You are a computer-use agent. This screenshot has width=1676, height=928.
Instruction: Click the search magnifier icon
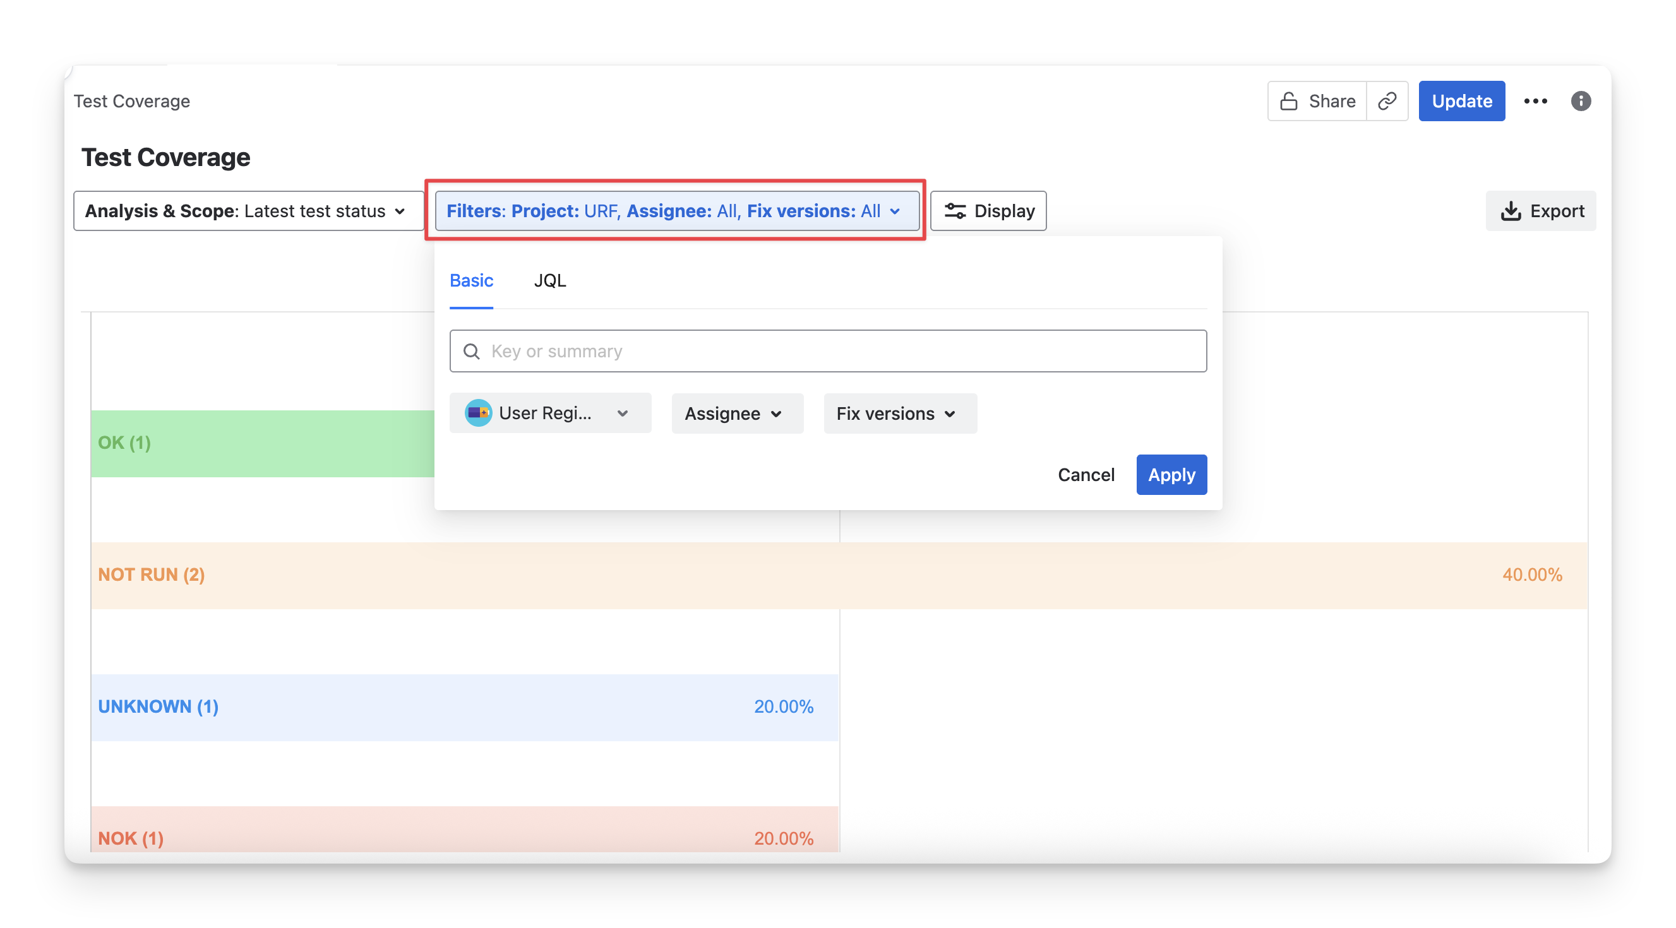(471, 351)
